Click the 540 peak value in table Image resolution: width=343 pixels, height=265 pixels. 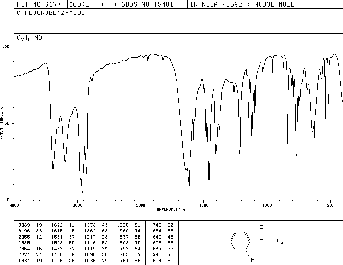tap(157, 254)
